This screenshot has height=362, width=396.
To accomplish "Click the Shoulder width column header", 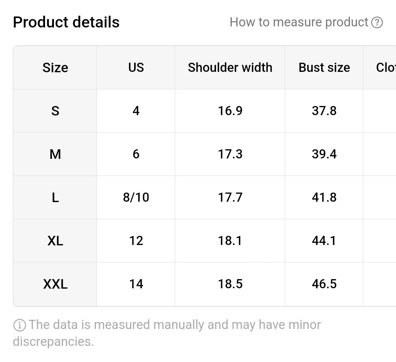I will click(x=230, y=67).
